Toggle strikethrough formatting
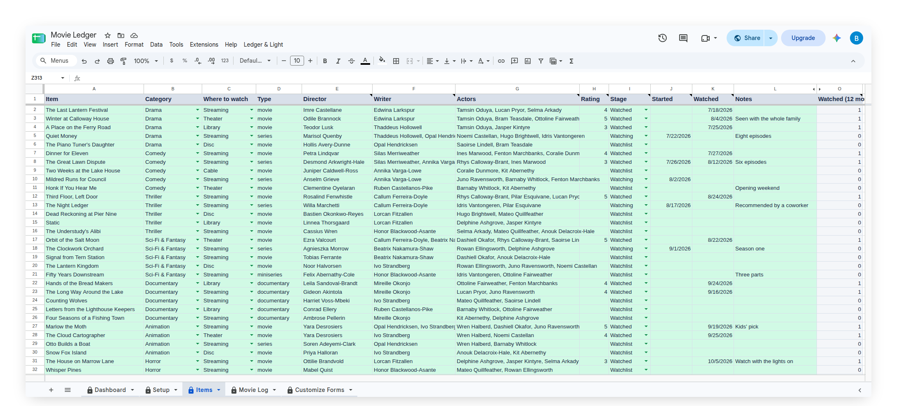The image size is (897, 406). [x=352, y=61]
